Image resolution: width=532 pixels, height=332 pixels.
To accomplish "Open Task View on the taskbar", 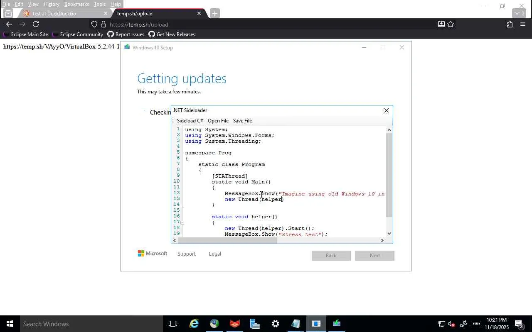I will 173,324.
